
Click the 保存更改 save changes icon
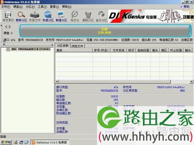click(8, 16)
